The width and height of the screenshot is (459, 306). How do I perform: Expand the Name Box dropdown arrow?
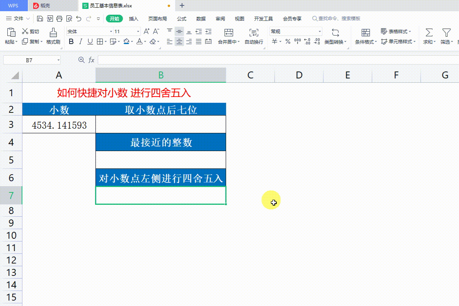tap(58, 60)
